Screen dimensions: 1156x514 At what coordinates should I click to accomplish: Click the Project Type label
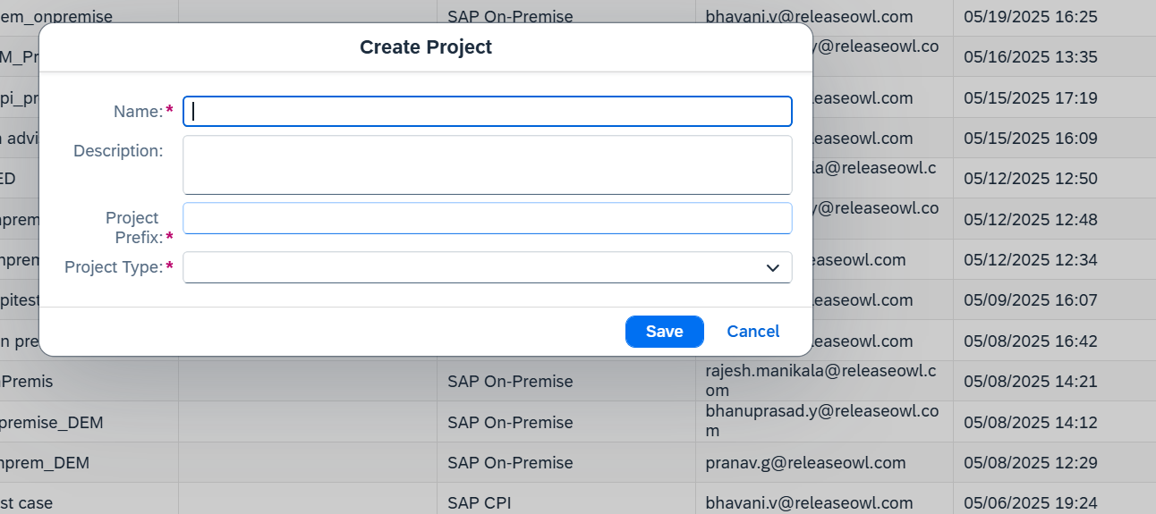pos(114,267)
